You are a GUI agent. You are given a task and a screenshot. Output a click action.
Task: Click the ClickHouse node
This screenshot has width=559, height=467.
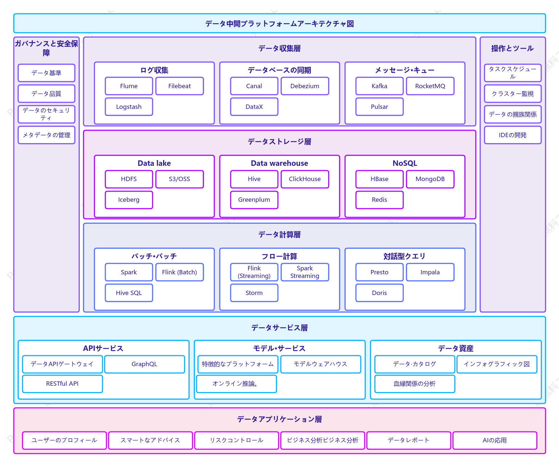point(305,179)
